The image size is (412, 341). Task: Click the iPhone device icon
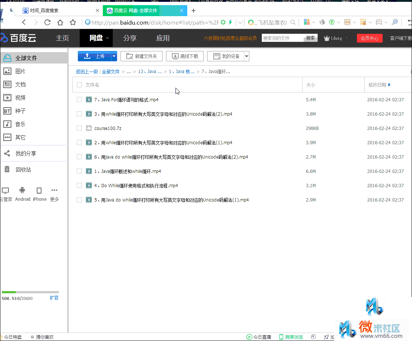coord(39,191)
